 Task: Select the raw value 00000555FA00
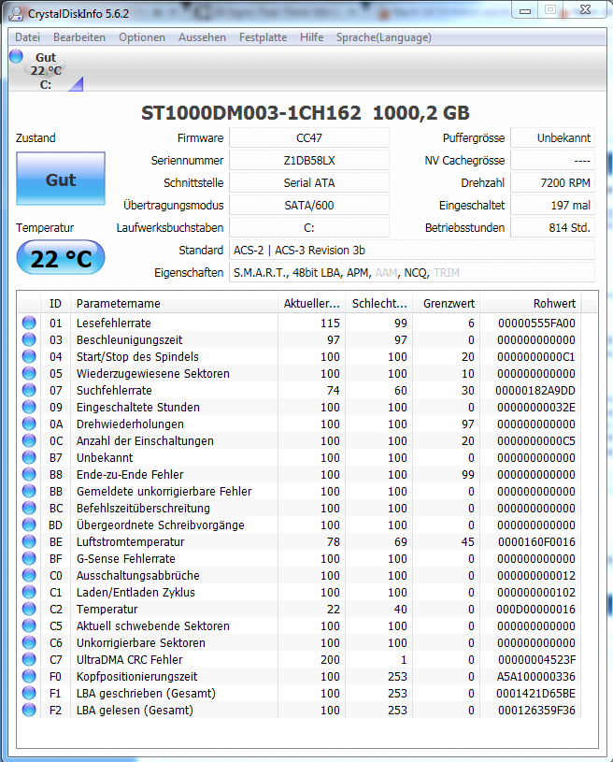point(536,323)
